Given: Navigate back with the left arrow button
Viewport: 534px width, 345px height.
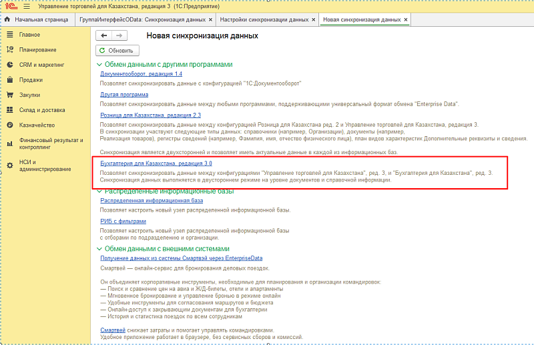Looking at the screenshot, I should pos(104,36).
